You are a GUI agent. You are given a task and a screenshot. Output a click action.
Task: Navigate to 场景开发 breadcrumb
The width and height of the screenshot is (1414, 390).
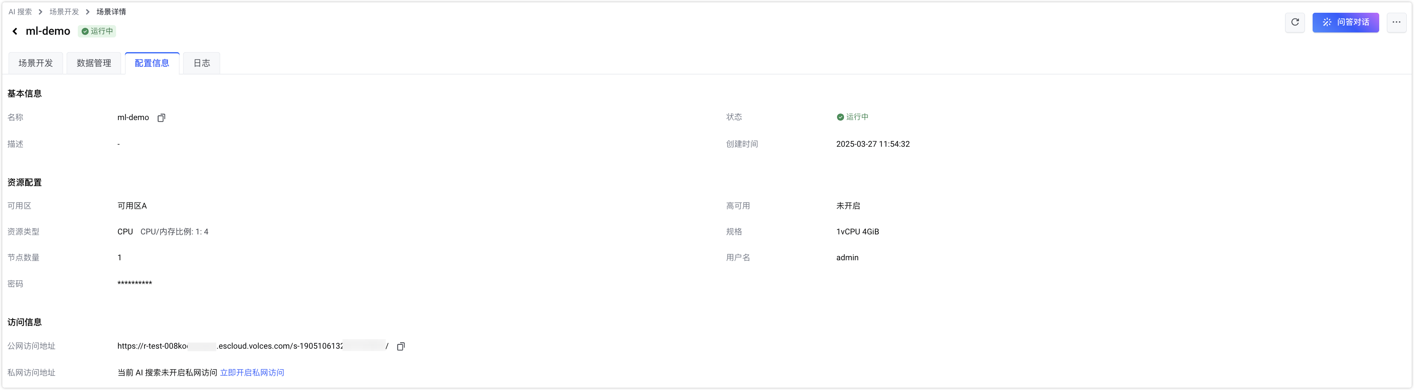click(x=64, y=12)
